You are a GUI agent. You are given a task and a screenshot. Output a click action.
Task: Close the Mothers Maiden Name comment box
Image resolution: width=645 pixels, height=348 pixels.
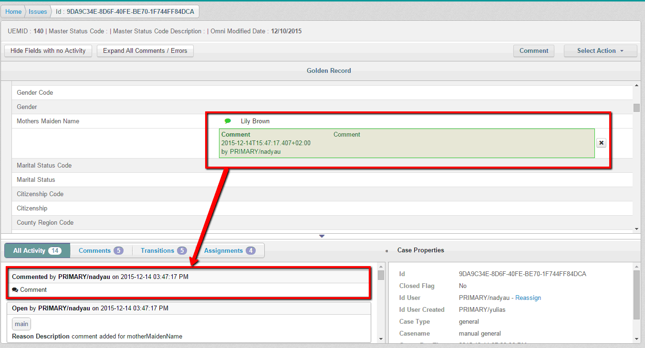pos(601,143)
